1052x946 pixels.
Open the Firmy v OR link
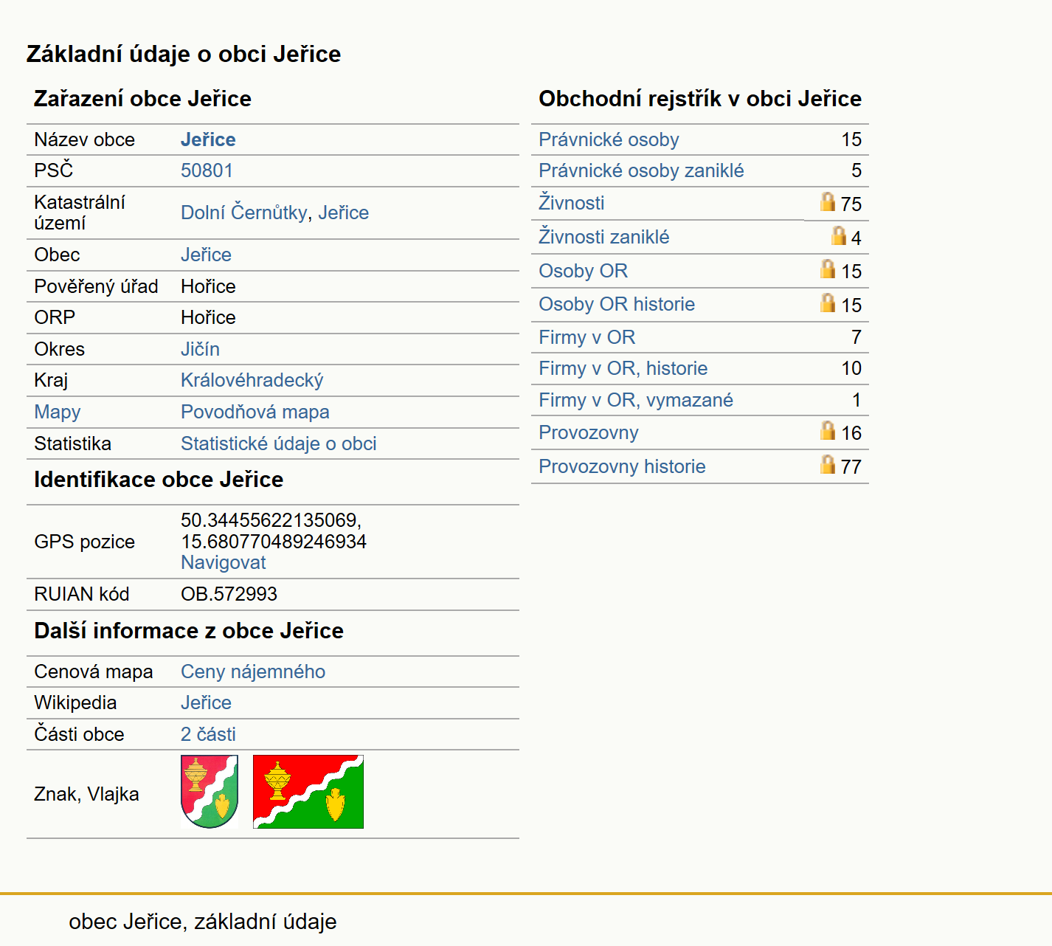click(x=586, y=337)
